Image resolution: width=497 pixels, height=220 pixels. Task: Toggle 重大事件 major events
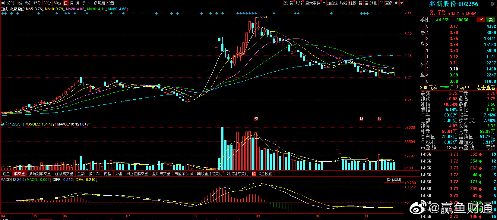[x=313, y=3]
